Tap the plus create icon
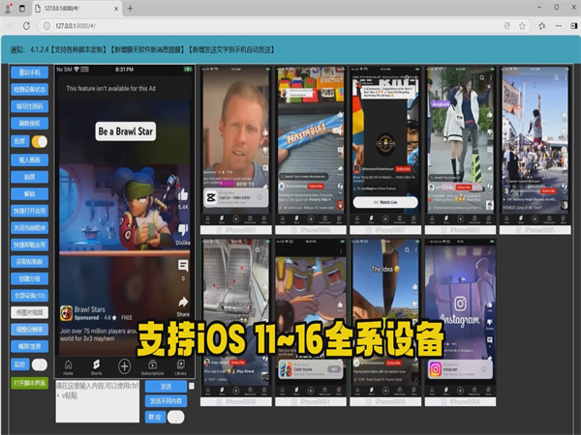581x435 pixels. coord(124,365)
